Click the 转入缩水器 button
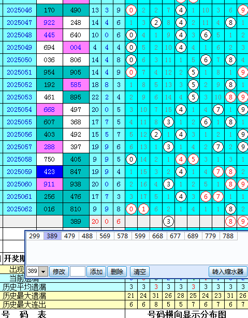Screen dimensions: 248x318 pyautogui.click(x=228, y=271)
